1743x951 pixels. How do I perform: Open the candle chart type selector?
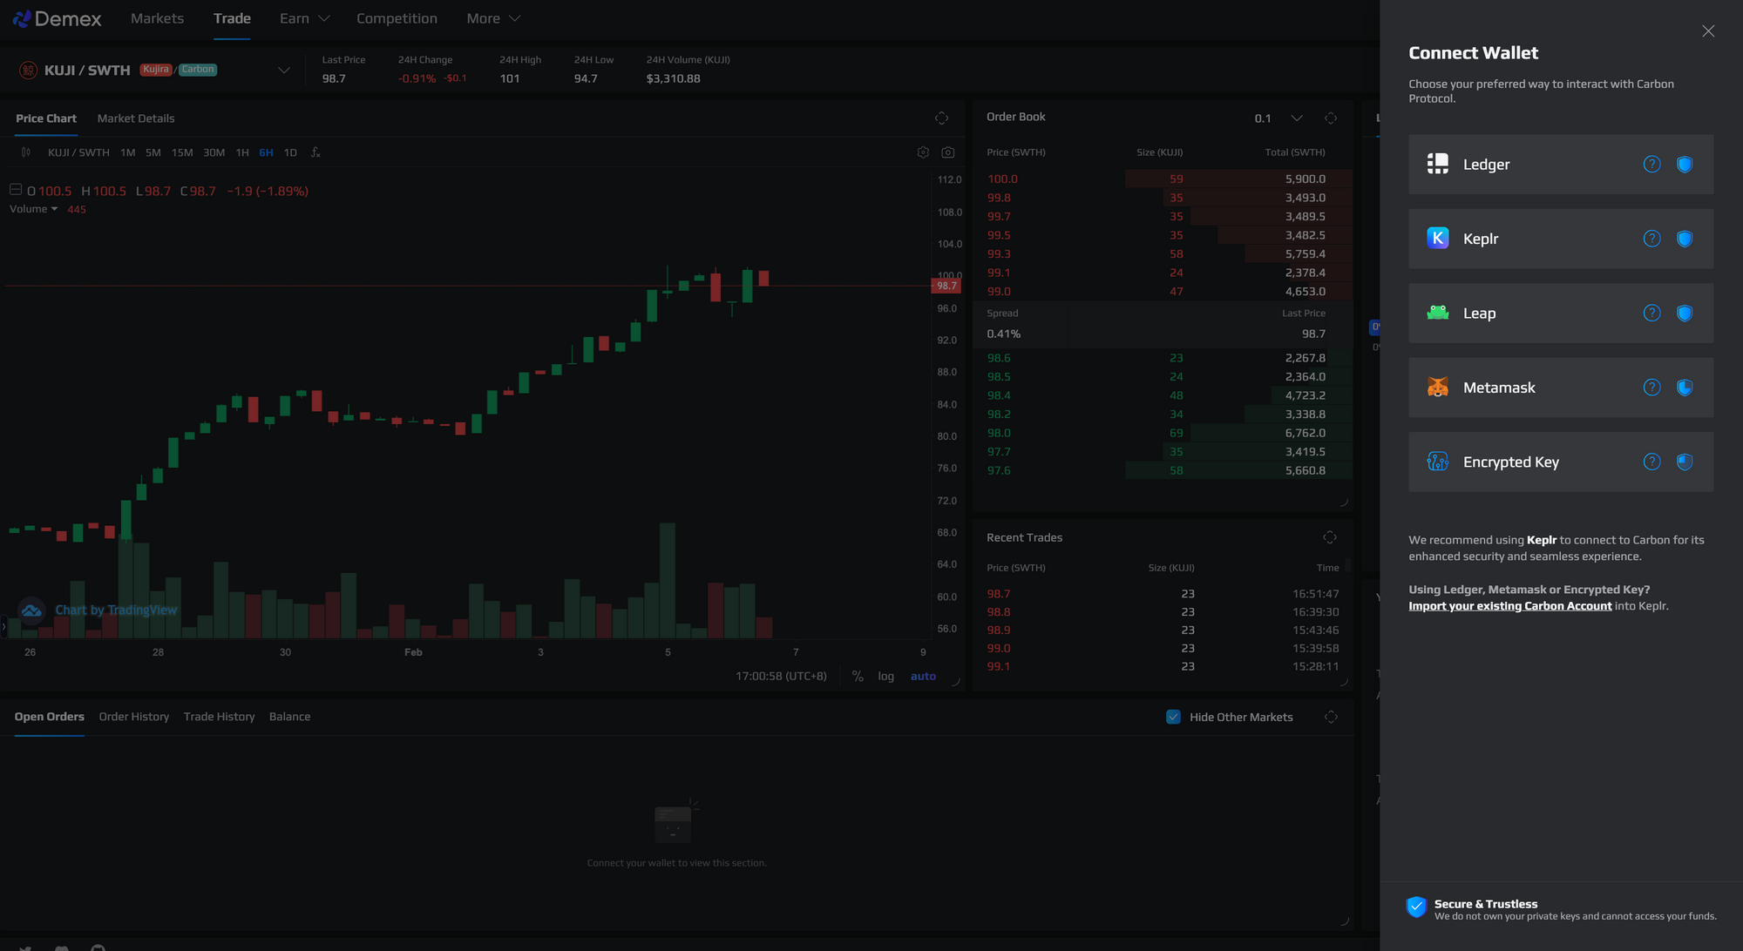tap(26, 152)
